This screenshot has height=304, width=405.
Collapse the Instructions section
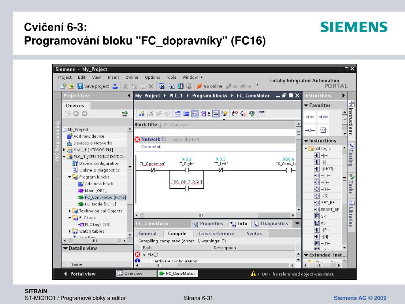(x=306, y=141)
